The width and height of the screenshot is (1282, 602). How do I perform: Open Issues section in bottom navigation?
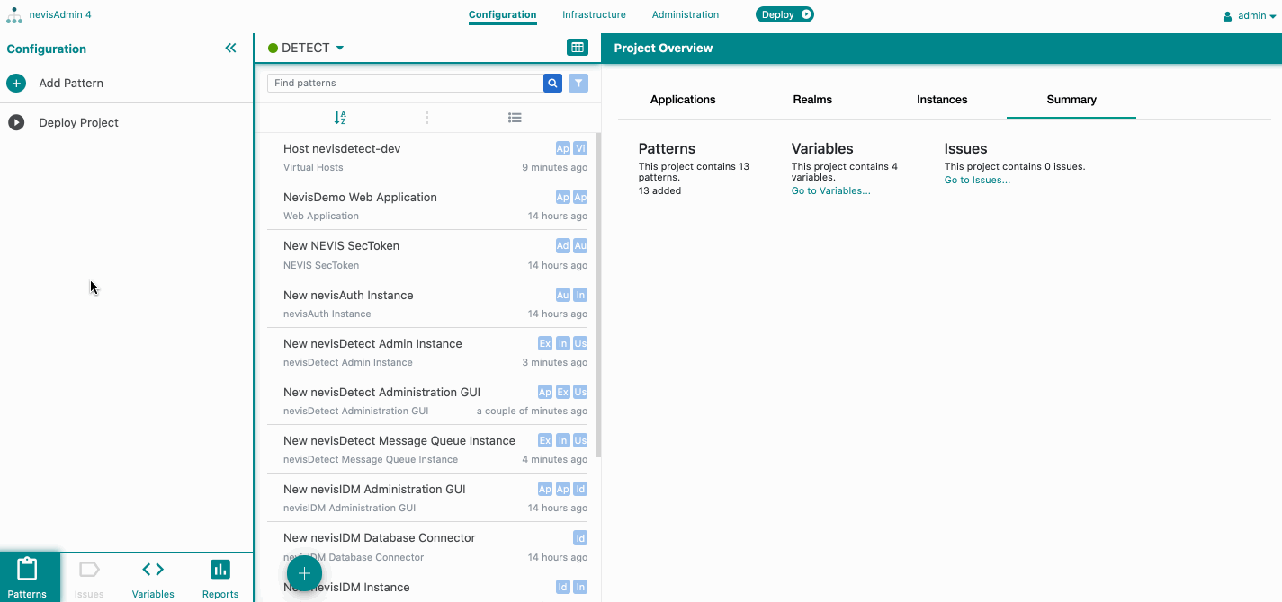(x=89, y=580)
